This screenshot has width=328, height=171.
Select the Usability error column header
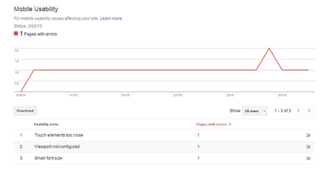[x=46, y=124]
